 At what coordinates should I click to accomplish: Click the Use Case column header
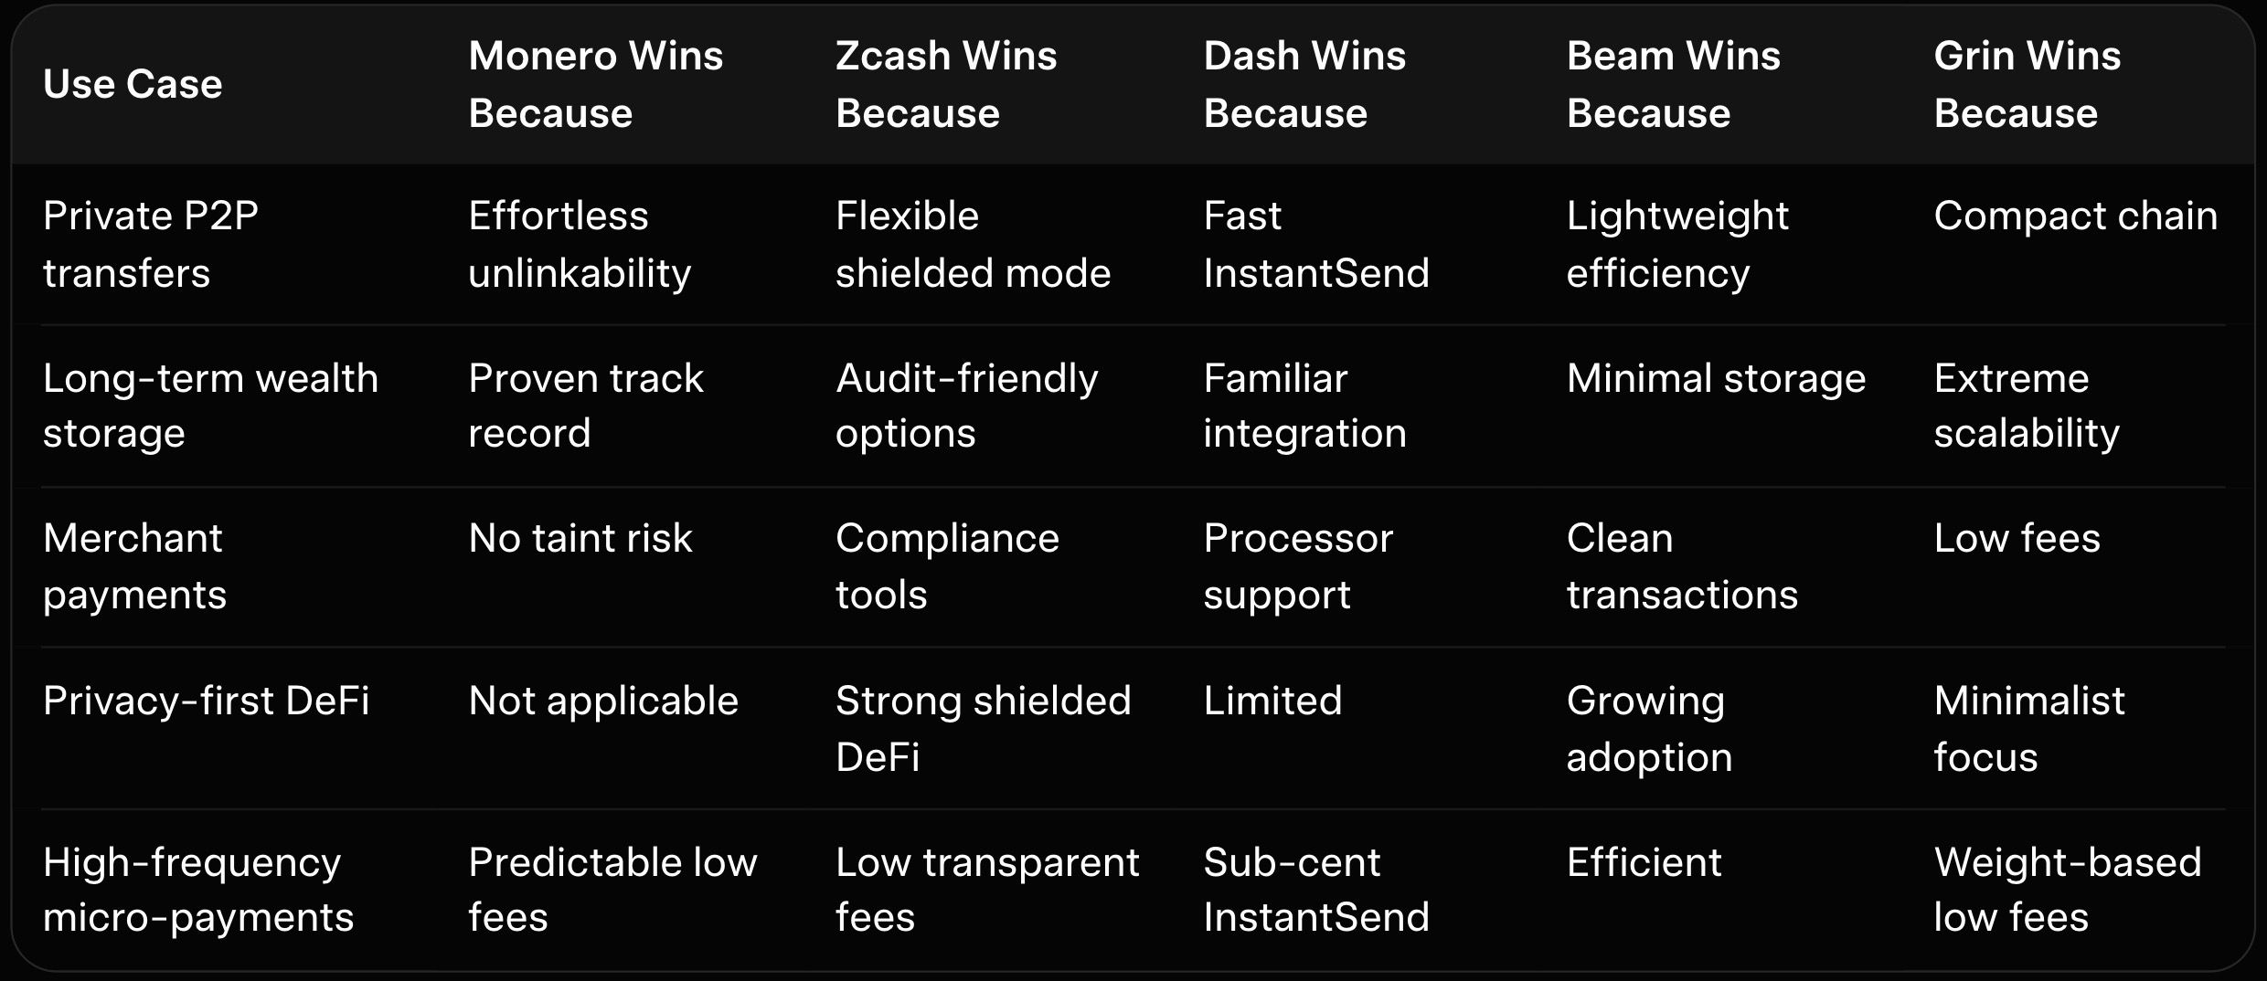pos(133,84)
